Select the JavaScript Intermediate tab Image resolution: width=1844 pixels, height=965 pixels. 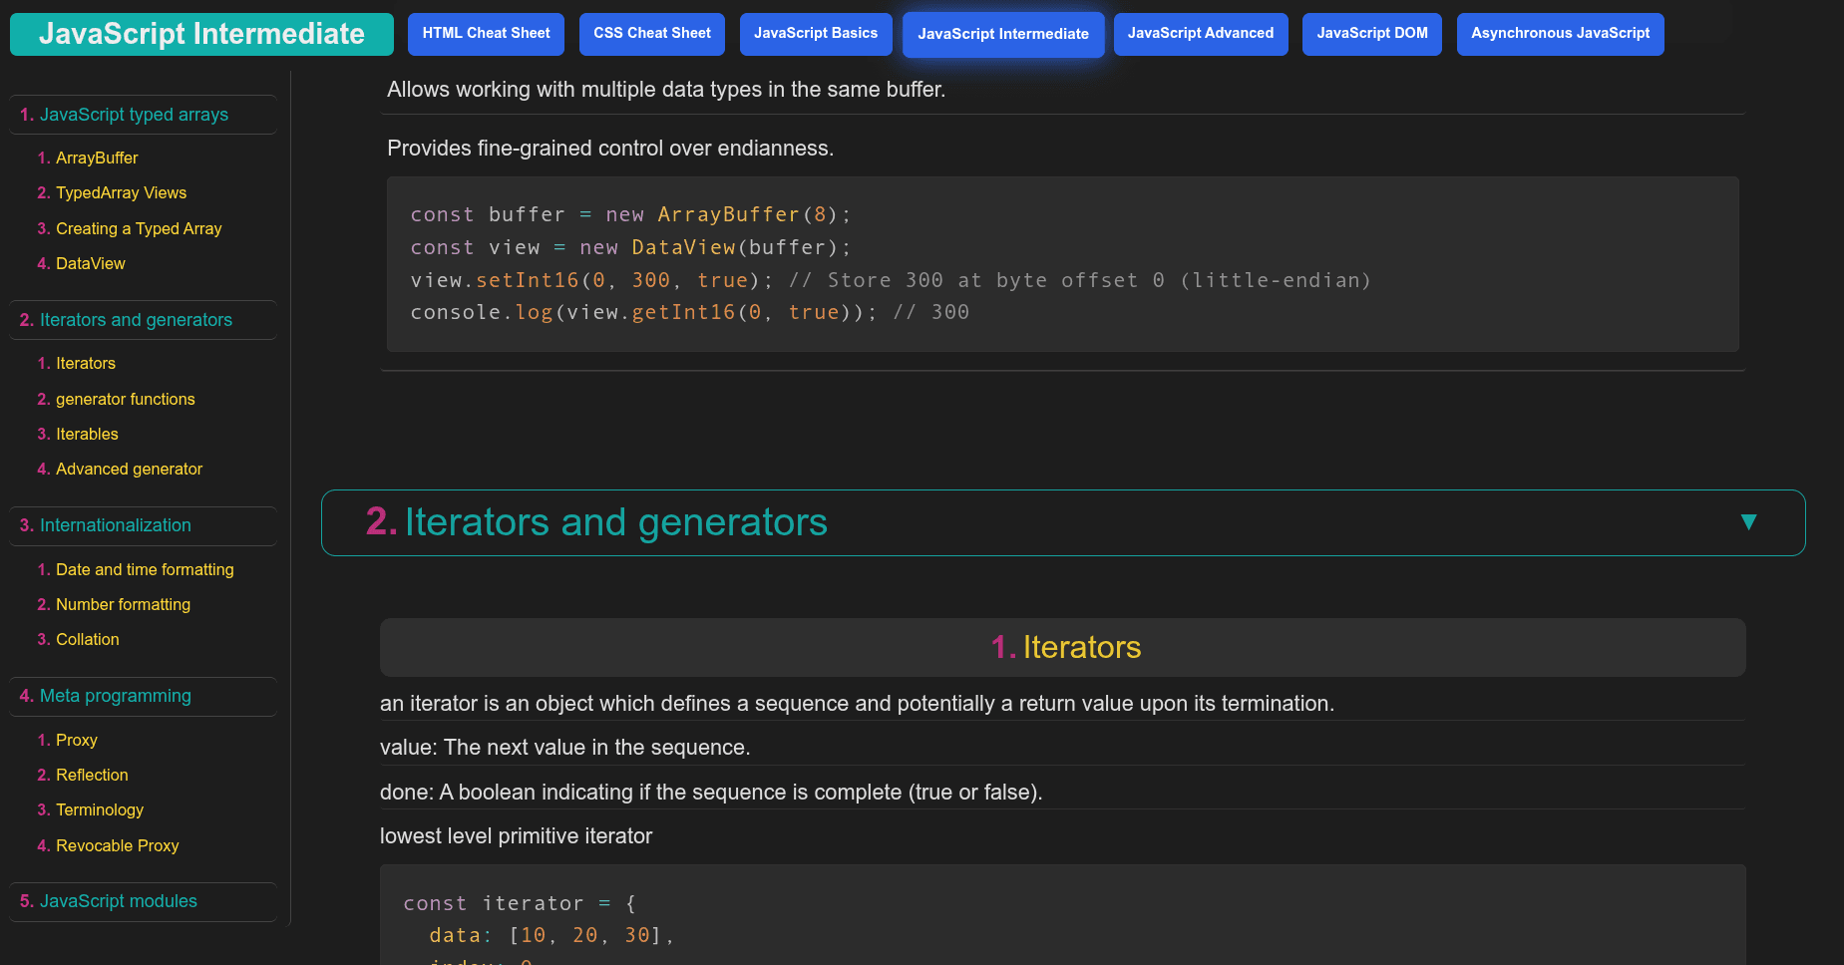[x=1003, y=35]
